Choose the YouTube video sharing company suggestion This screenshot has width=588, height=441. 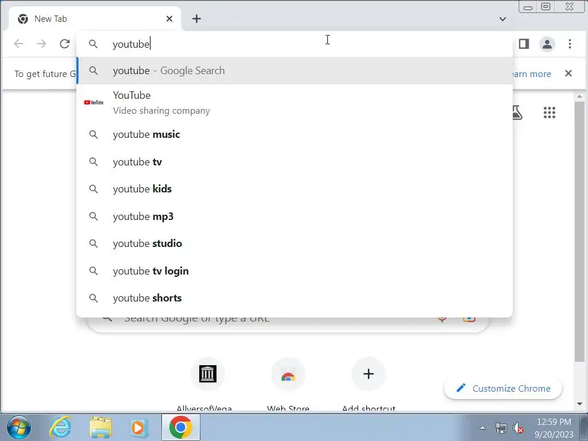295,102
